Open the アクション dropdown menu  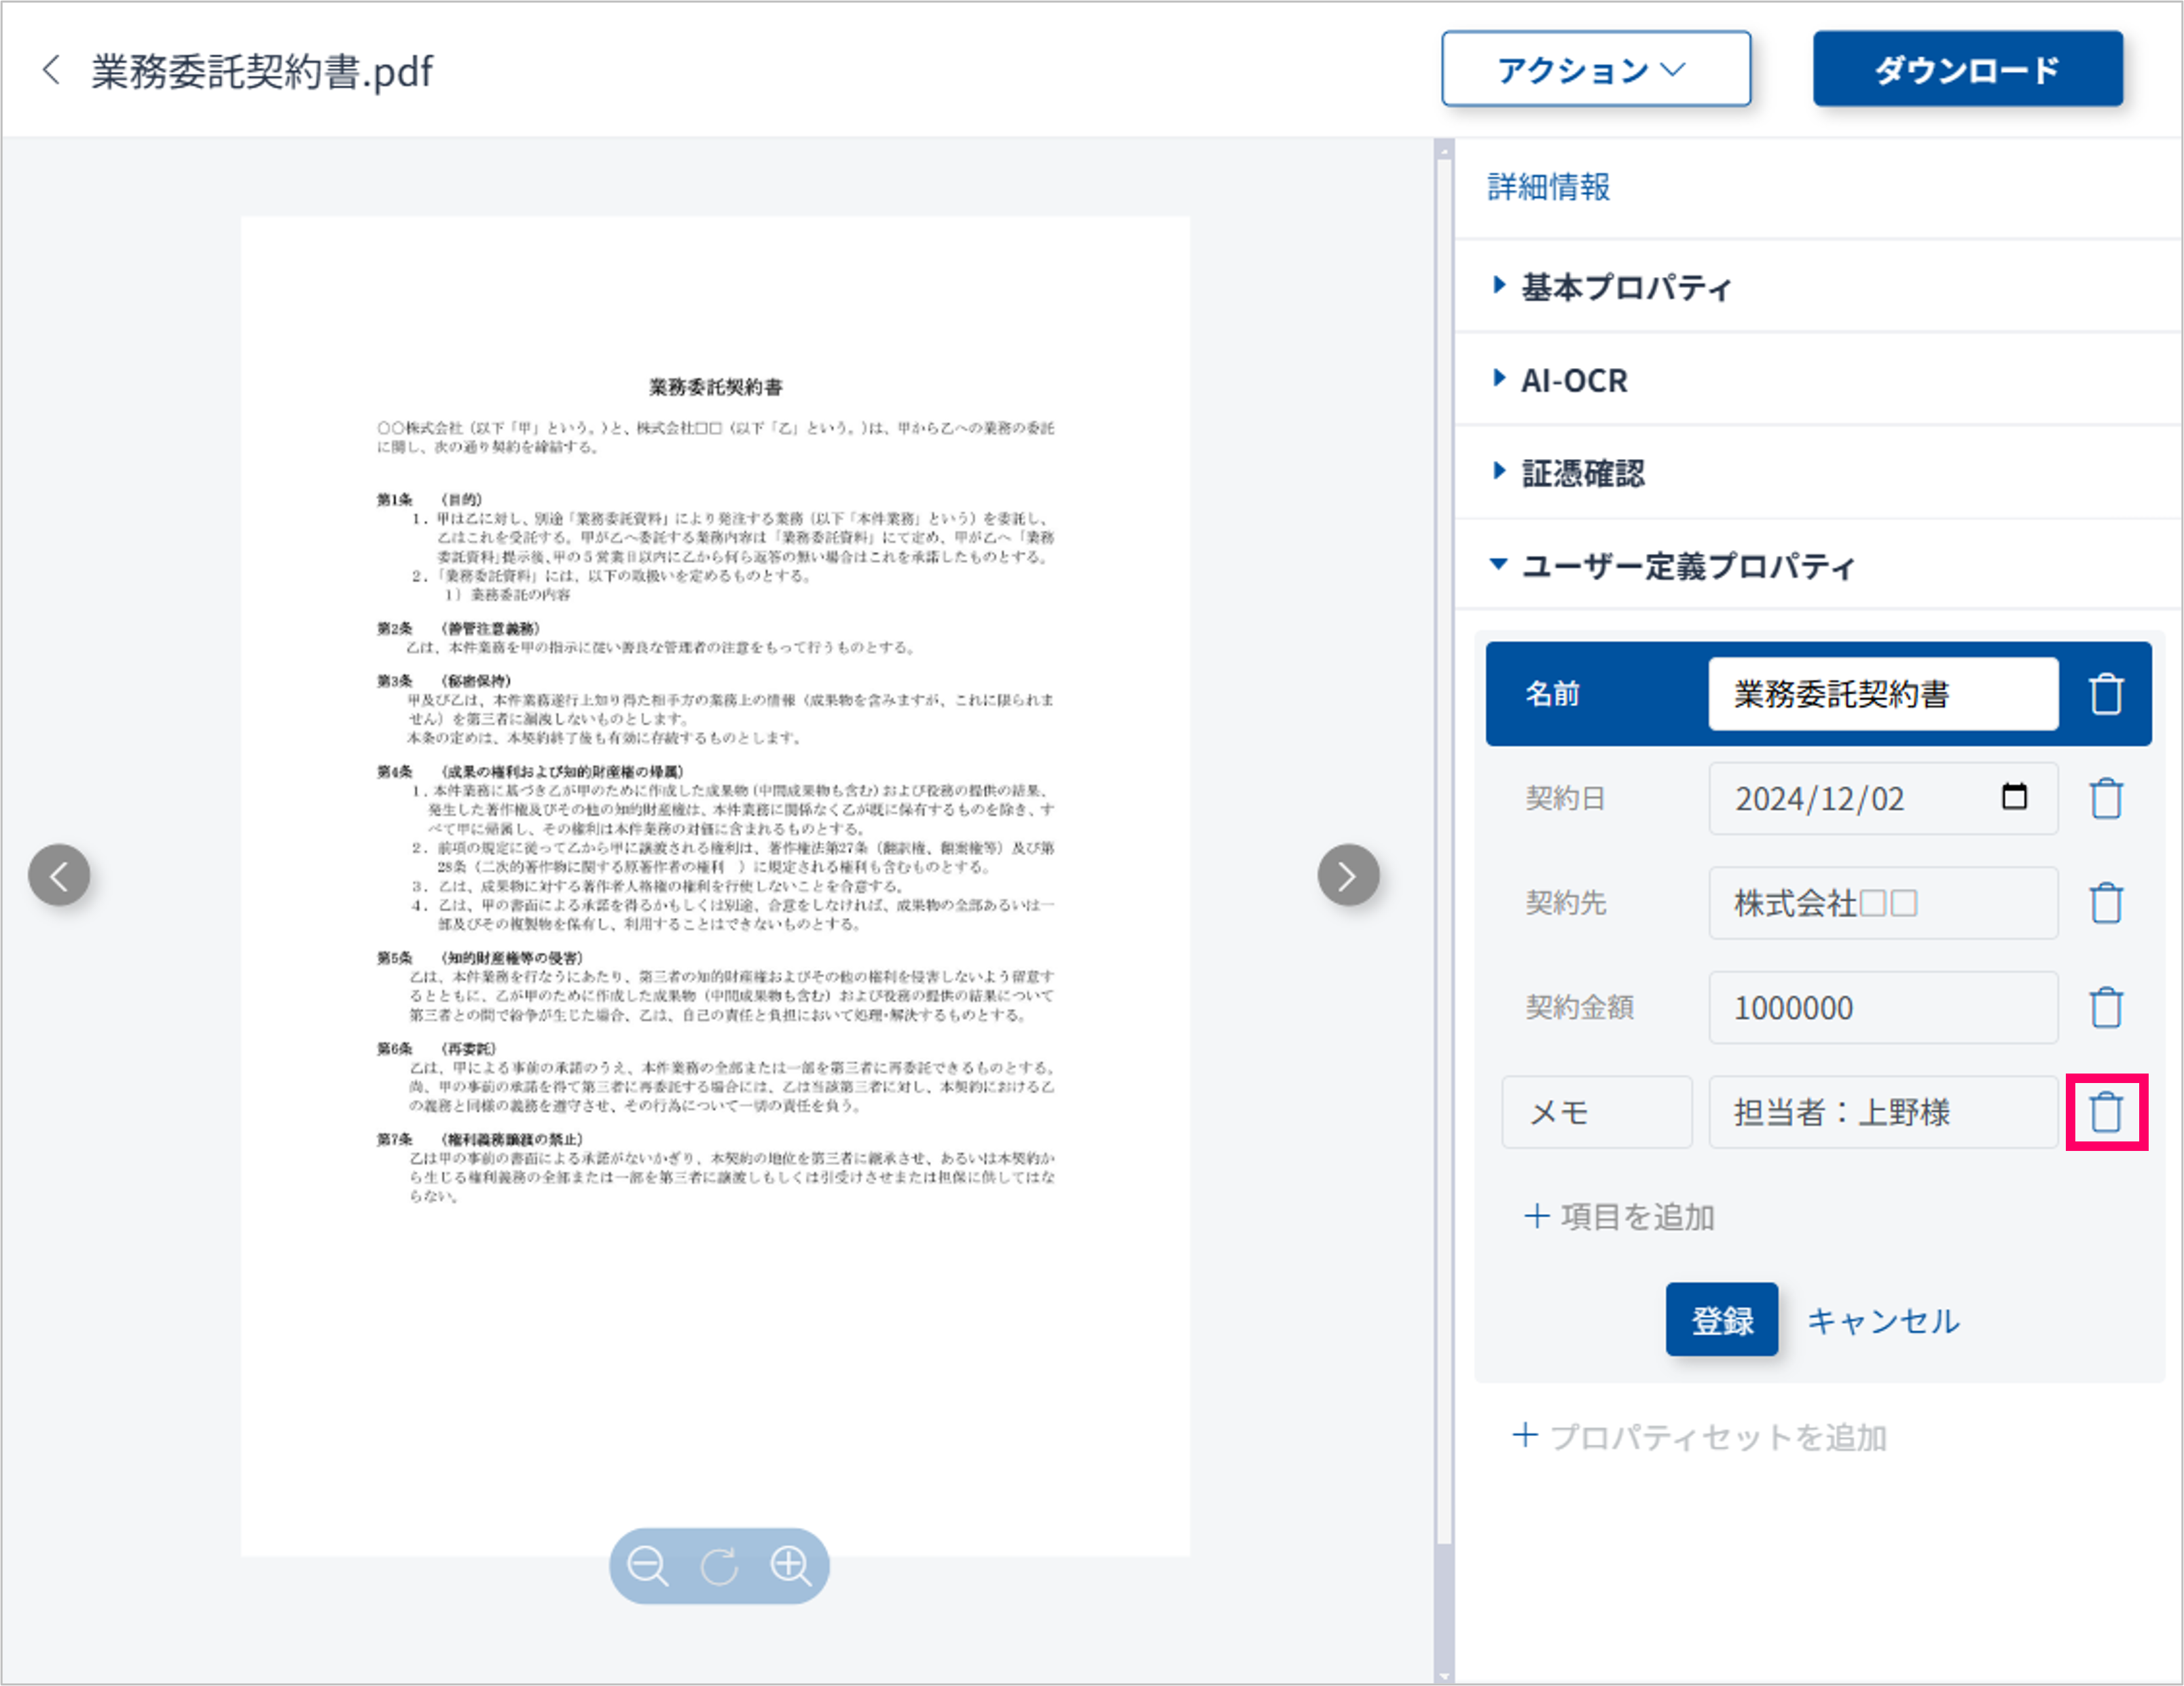point(1595,69)
